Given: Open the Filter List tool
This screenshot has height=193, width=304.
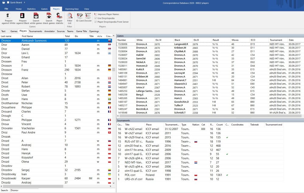Looking at the screenshot, I should coord(70,16).
